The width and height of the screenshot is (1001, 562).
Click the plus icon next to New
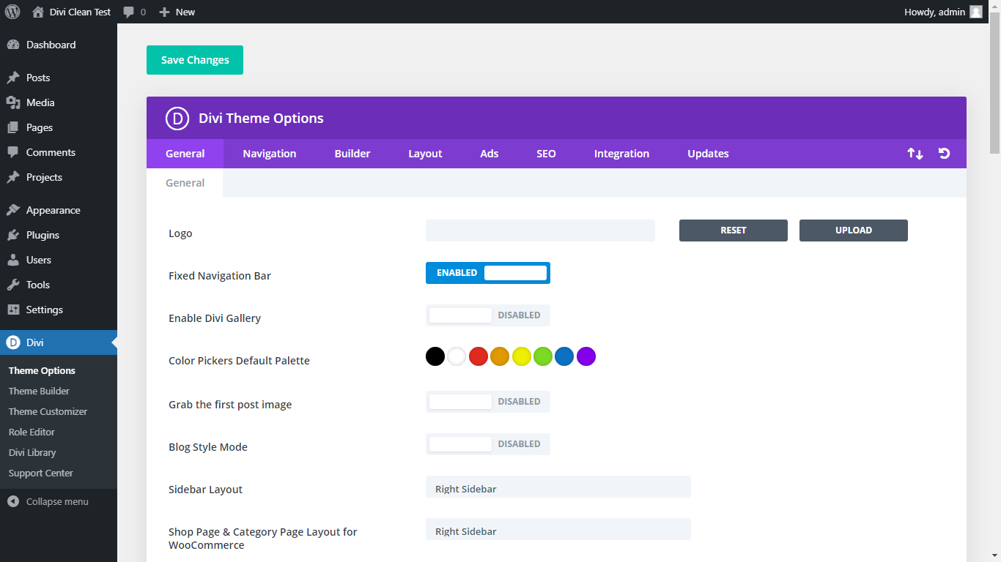coord(164,12)
